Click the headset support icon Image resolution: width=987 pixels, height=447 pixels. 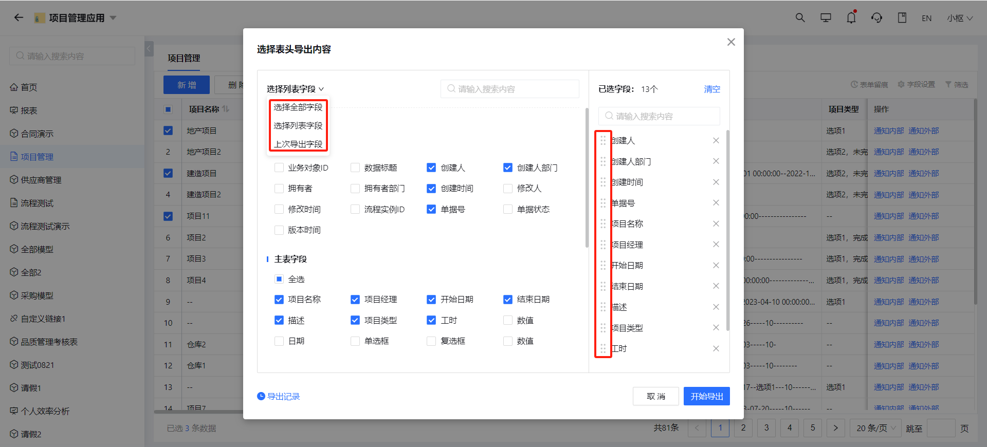tap(876, 17)
